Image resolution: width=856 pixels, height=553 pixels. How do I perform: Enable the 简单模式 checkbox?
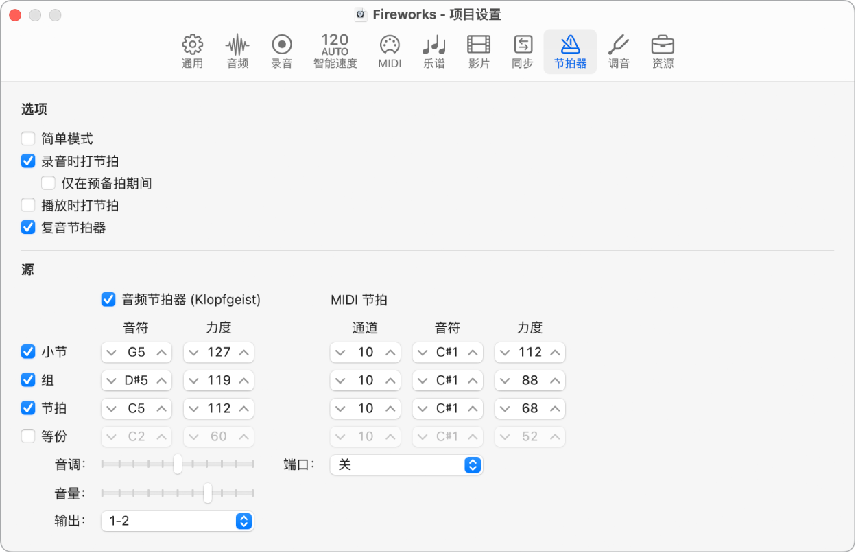click(28, 139)
